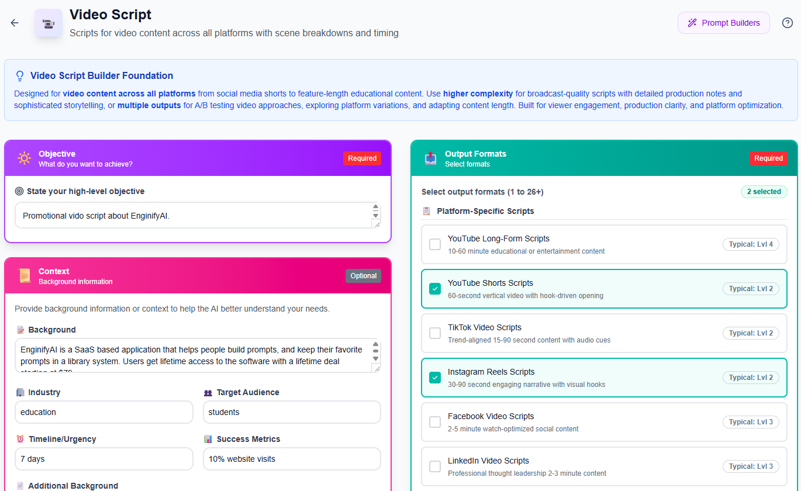Uncheck YouTube Shorts Scripts checkbox

(435, 289)
